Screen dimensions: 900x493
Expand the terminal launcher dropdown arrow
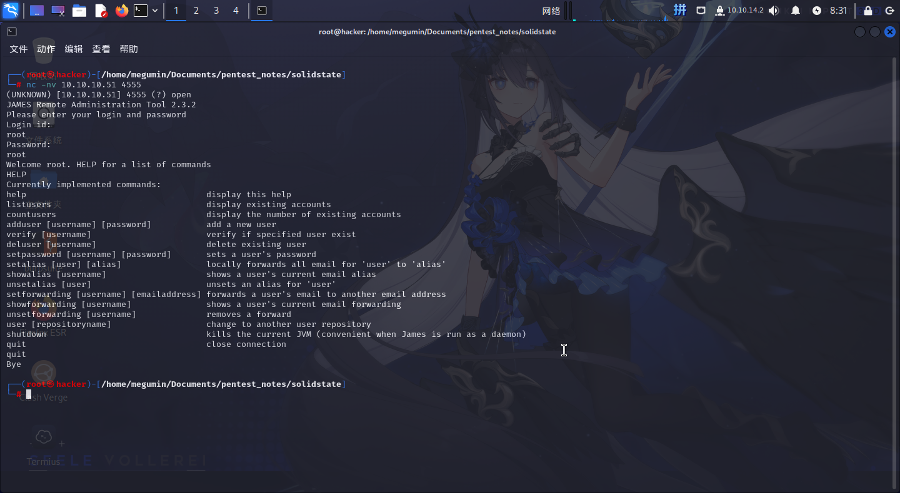155,11
